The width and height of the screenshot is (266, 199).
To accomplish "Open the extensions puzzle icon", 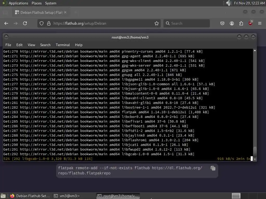I will [x=241, y=23].
